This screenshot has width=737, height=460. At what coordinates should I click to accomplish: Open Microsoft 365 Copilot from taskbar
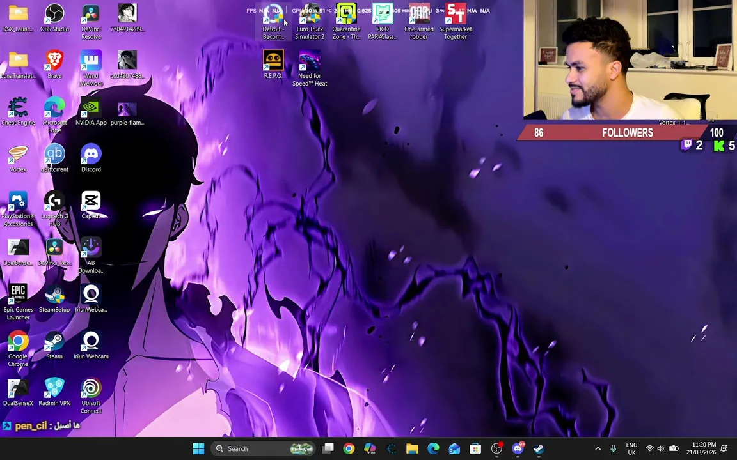[370, 448]
